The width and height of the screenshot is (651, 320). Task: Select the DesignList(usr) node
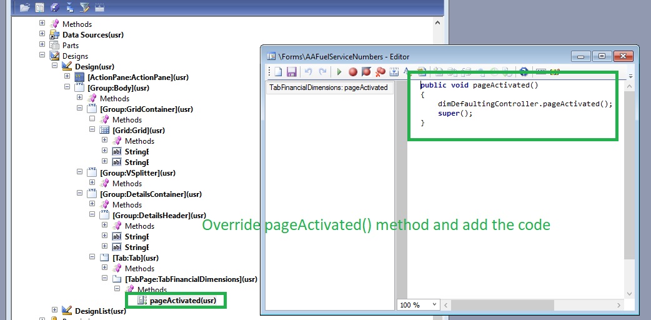tap(101, 311)
